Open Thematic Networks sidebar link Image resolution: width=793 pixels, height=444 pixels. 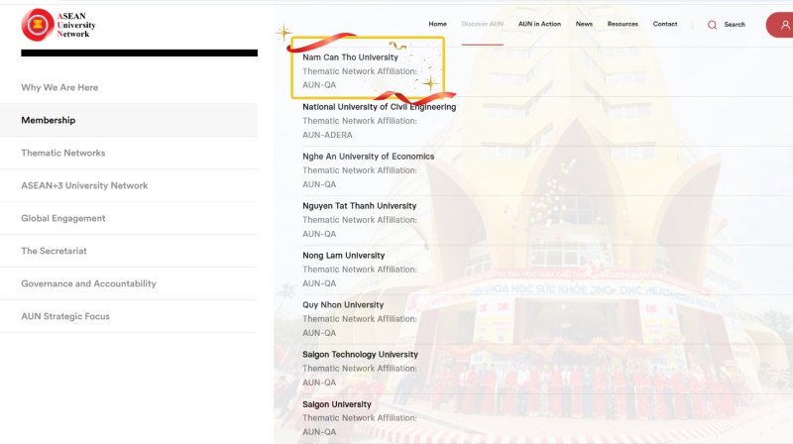pos(63,153)
